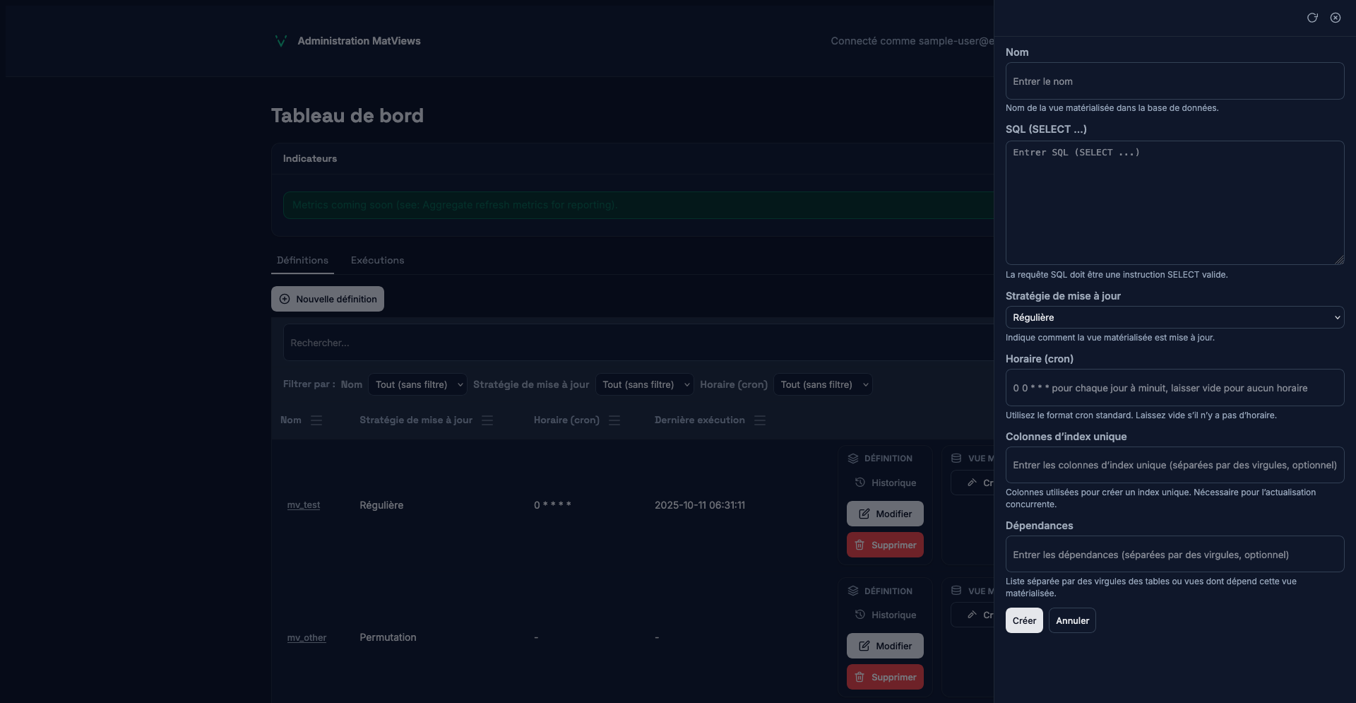Viewport: 1356px width, 703px height.
Task: Close the side drawer with the X icon
Action: (x=1336, y=18)
